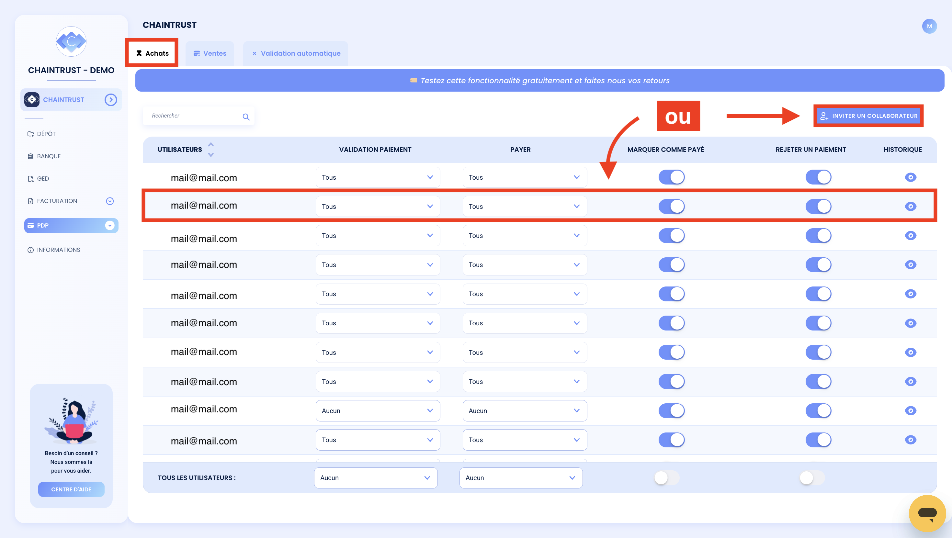Click the CHAINTRUST - DEMO title
Image resolution: width=952 pixels, height=538 pixels.
[71, 70]
